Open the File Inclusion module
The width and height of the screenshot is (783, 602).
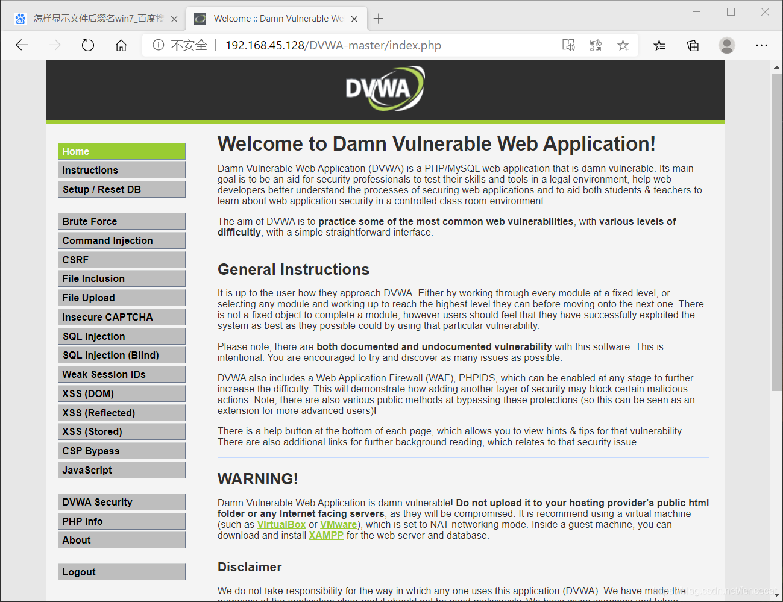pyautogui.click(x=122, y=278)
